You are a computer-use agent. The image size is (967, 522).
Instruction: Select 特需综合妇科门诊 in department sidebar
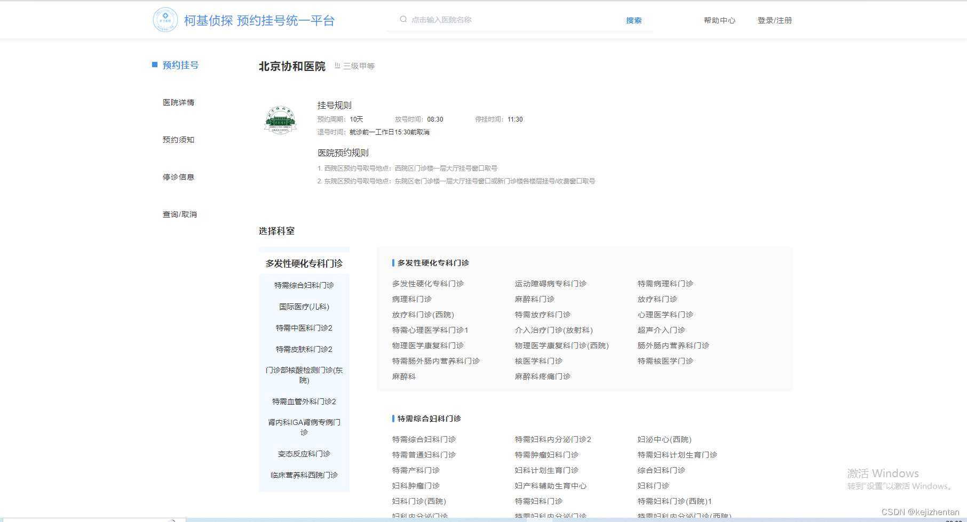click(304, 285)
